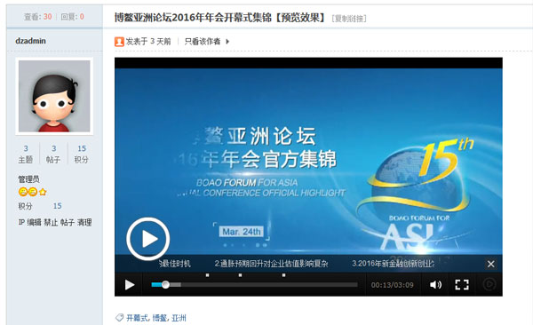Open the 亚洲 tag link
This screenshot has height=325, width=533.
[179, 318]
